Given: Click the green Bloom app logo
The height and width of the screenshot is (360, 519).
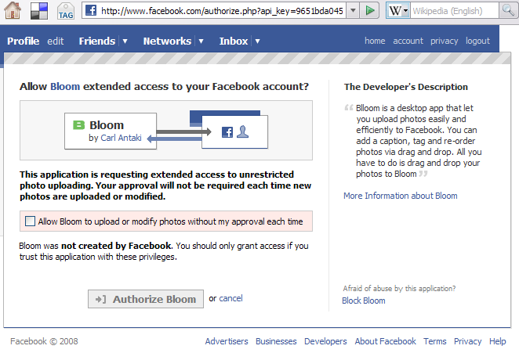Looking at the screenshot, I should 78,125.
